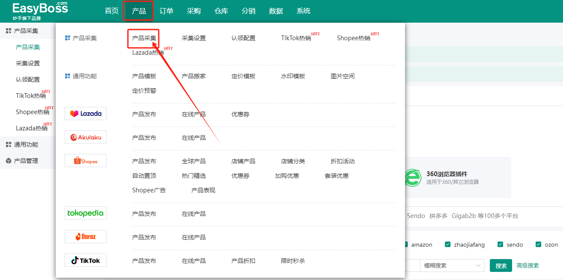563x280 pixels.
Task: Open 店铺产品 under Shopee
Action: pyautogui.click(x=243, y=161)
